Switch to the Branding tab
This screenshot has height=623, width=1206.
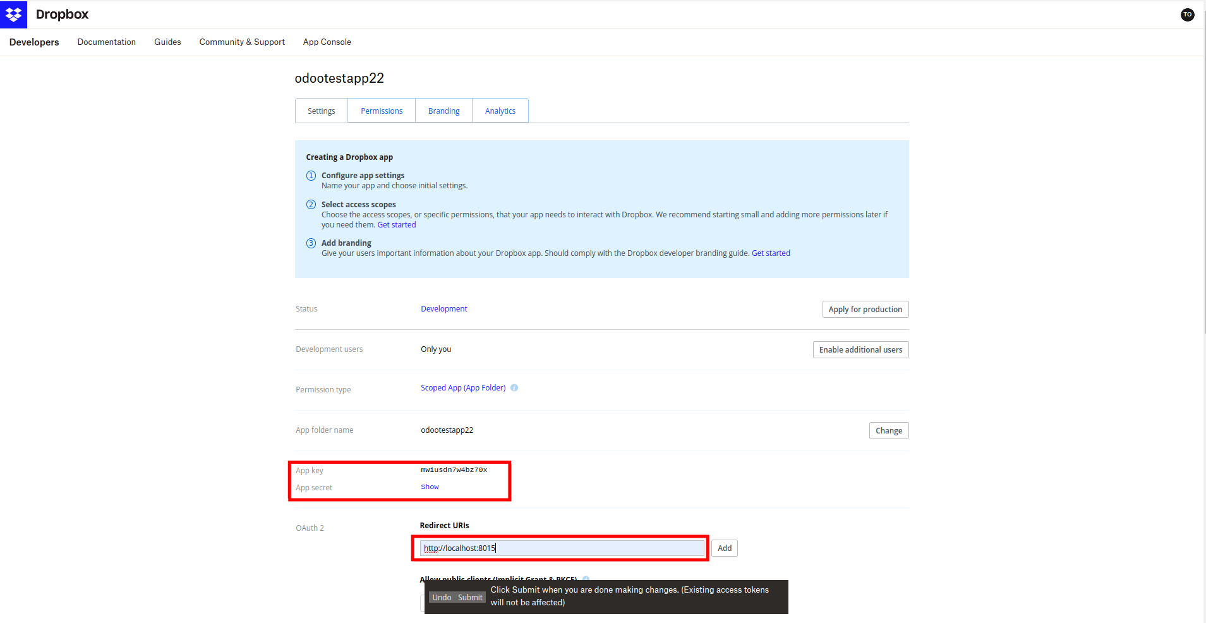[444, 111]
